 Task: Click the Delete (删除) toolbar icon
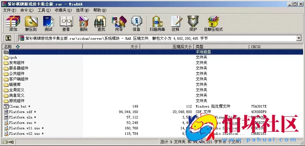[x=84, y=24]
